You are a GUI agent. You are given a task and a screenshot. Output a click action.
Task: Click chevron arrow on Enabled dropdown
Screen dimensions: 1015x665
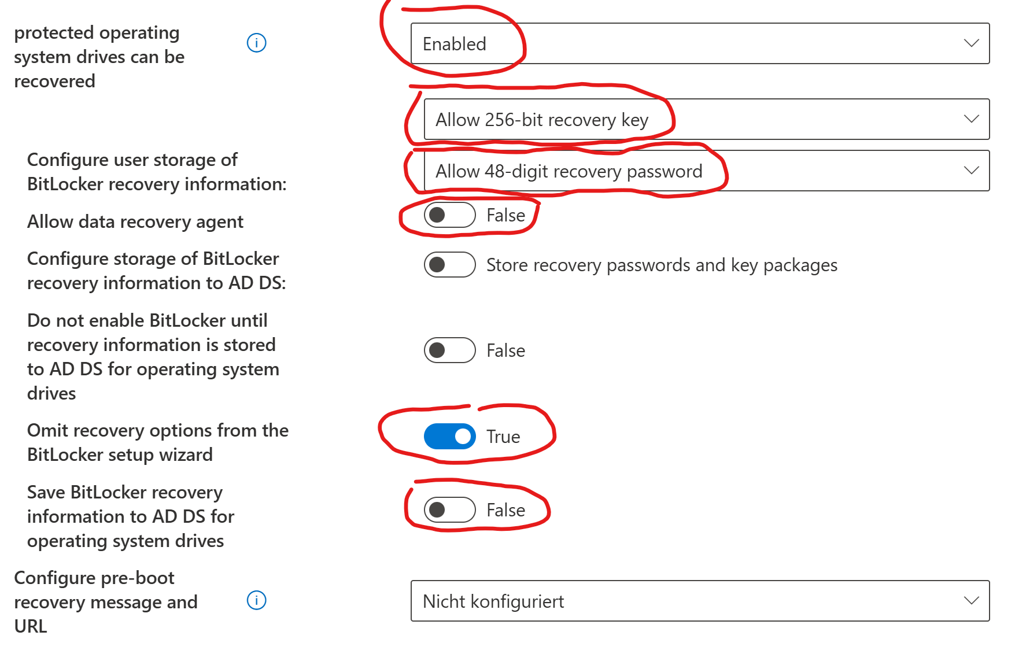point(971,43)
